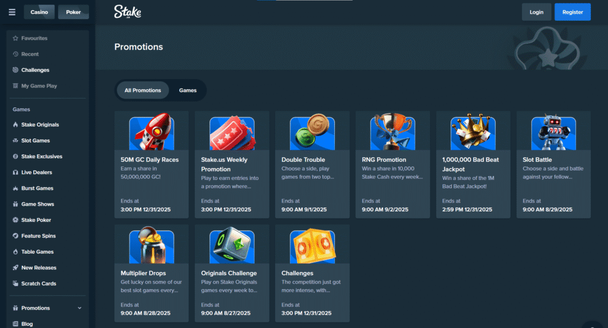This screenshot has width=608, height=328.
Task: Click the "9:00 AM 8/27/2025" end date
Action: (x=226, y=313)
